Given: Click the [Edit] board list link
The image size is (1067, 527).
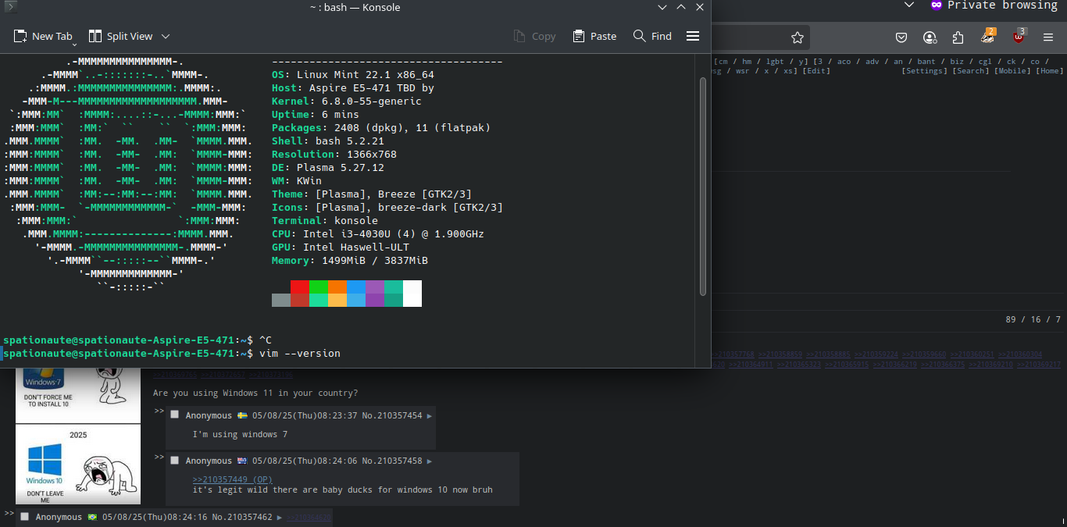Looking at the screenshot, I should point(816,71).
